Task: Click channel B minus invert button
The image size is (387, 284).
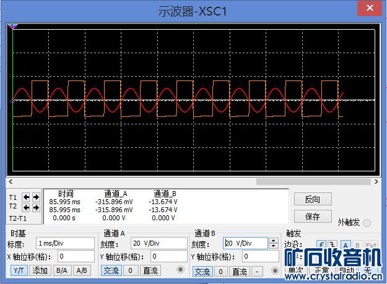Action: point(257,272)
